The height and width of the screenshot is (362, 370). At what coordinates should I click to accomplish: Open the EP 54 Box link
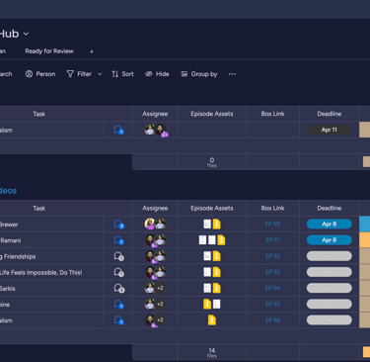pos(272,288)
